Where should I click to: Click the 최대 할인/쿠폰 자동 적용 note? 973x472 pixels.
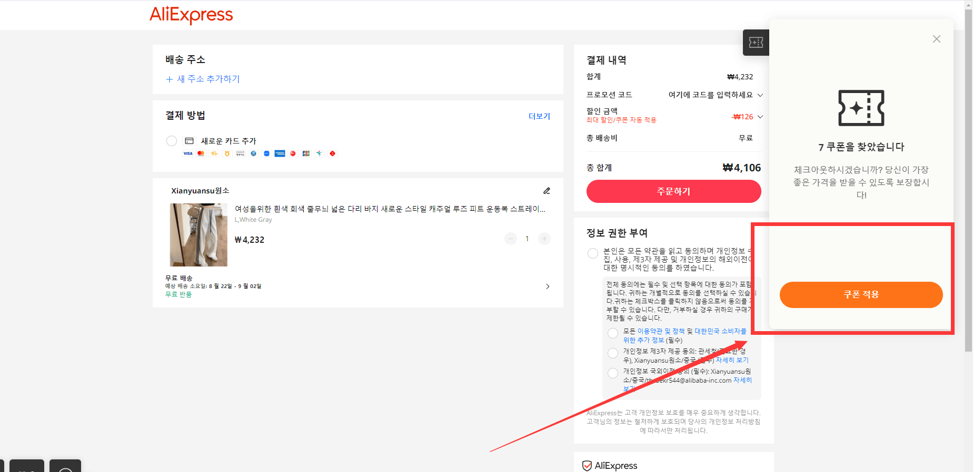pos(621,120)
